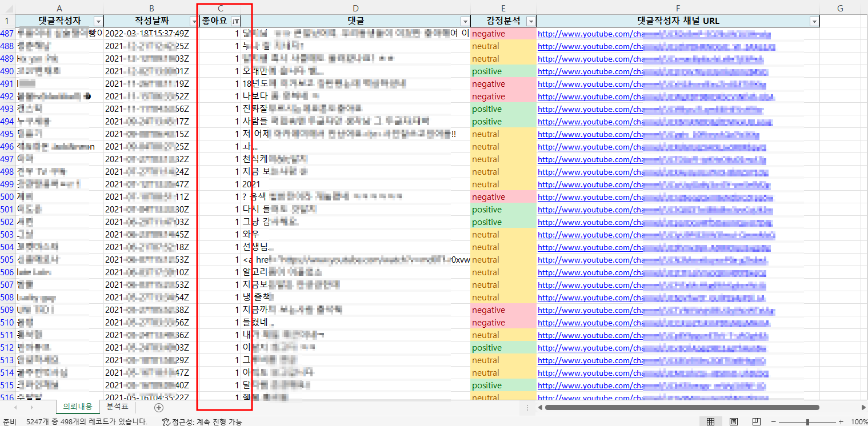Click the select-all corner of the grid
This screenshot has height=426, width=868.
pos(7,9)
